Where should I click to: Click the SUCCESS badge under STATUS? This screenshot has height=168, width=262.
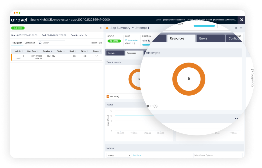tap(114, 41)
